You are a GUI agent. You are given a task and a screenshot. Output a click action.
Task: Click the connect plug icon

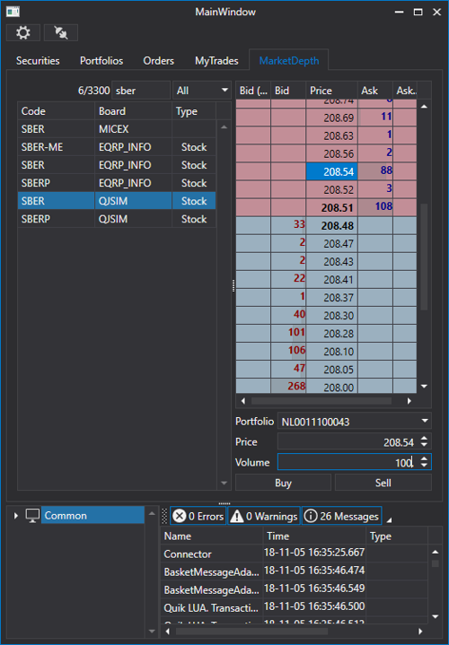pyautogui.click(x=61, y=32)
